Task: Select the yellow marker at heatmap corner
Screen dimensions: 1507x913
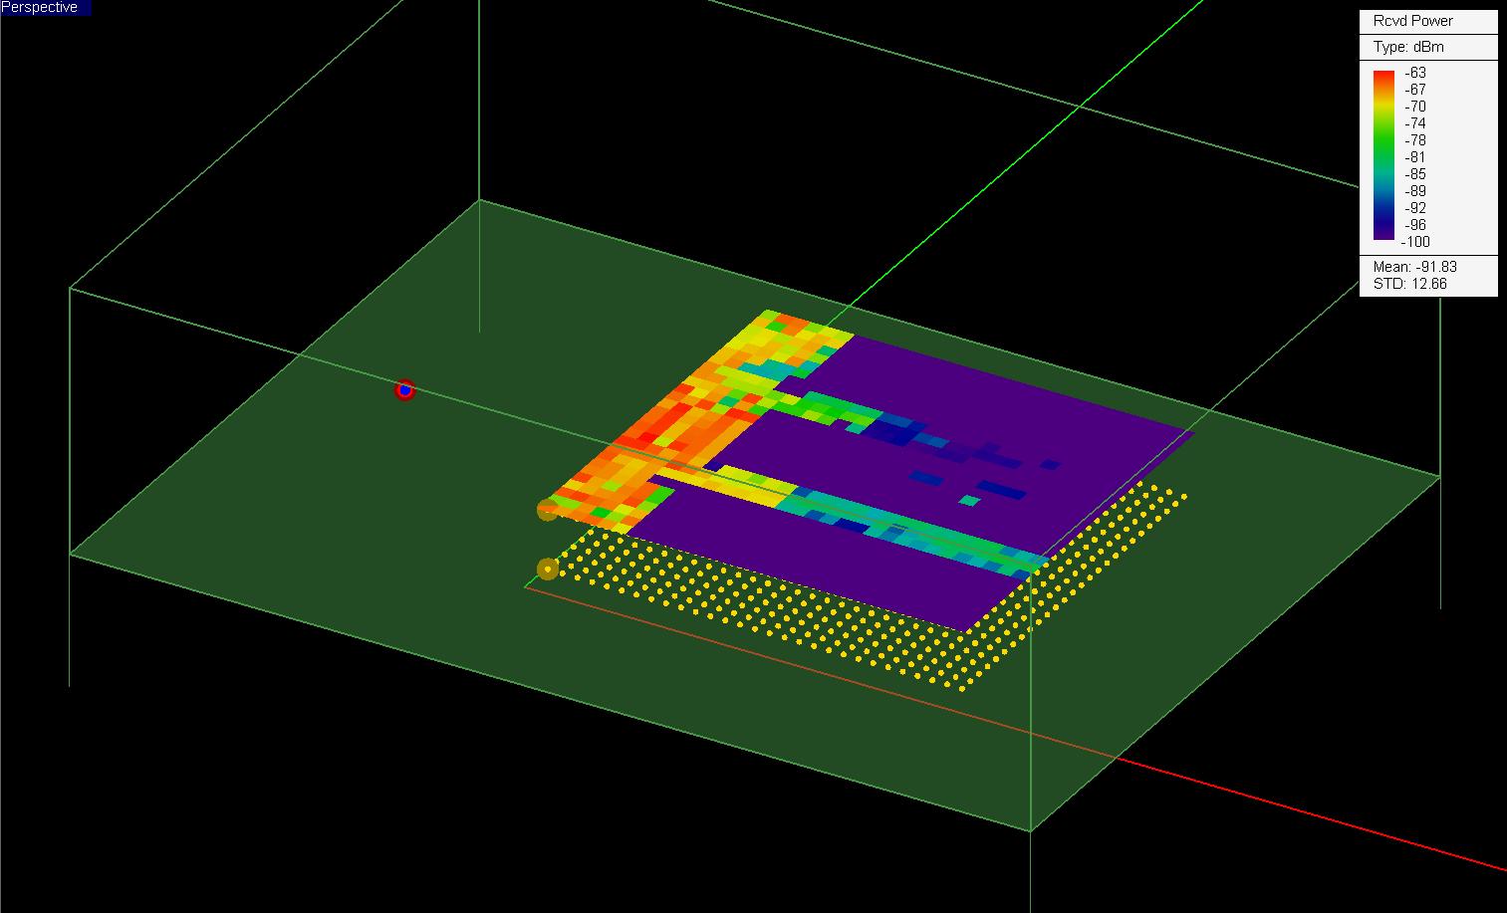Action: click(x=548, y=510)
